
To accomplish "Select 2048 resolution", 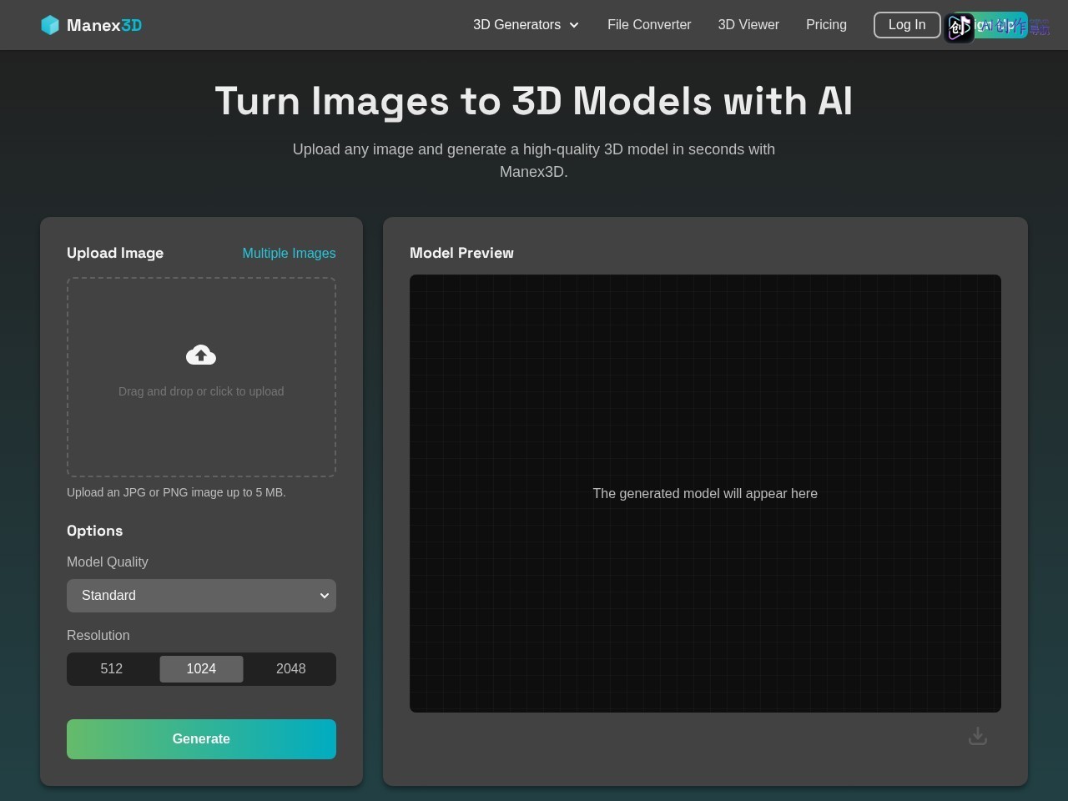I will click(291, 669).
